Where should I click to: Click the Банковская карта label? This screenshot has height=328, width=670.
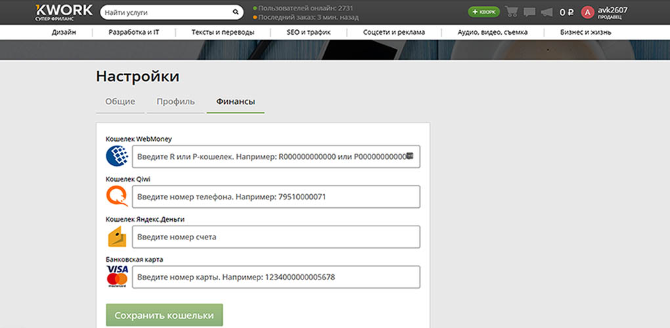point(134,259)
